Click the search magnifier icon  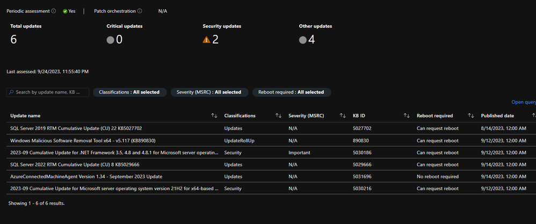(x=11, y=92)
